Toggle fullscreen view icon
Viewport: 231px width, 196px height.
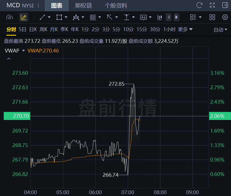tap(212, 5)
